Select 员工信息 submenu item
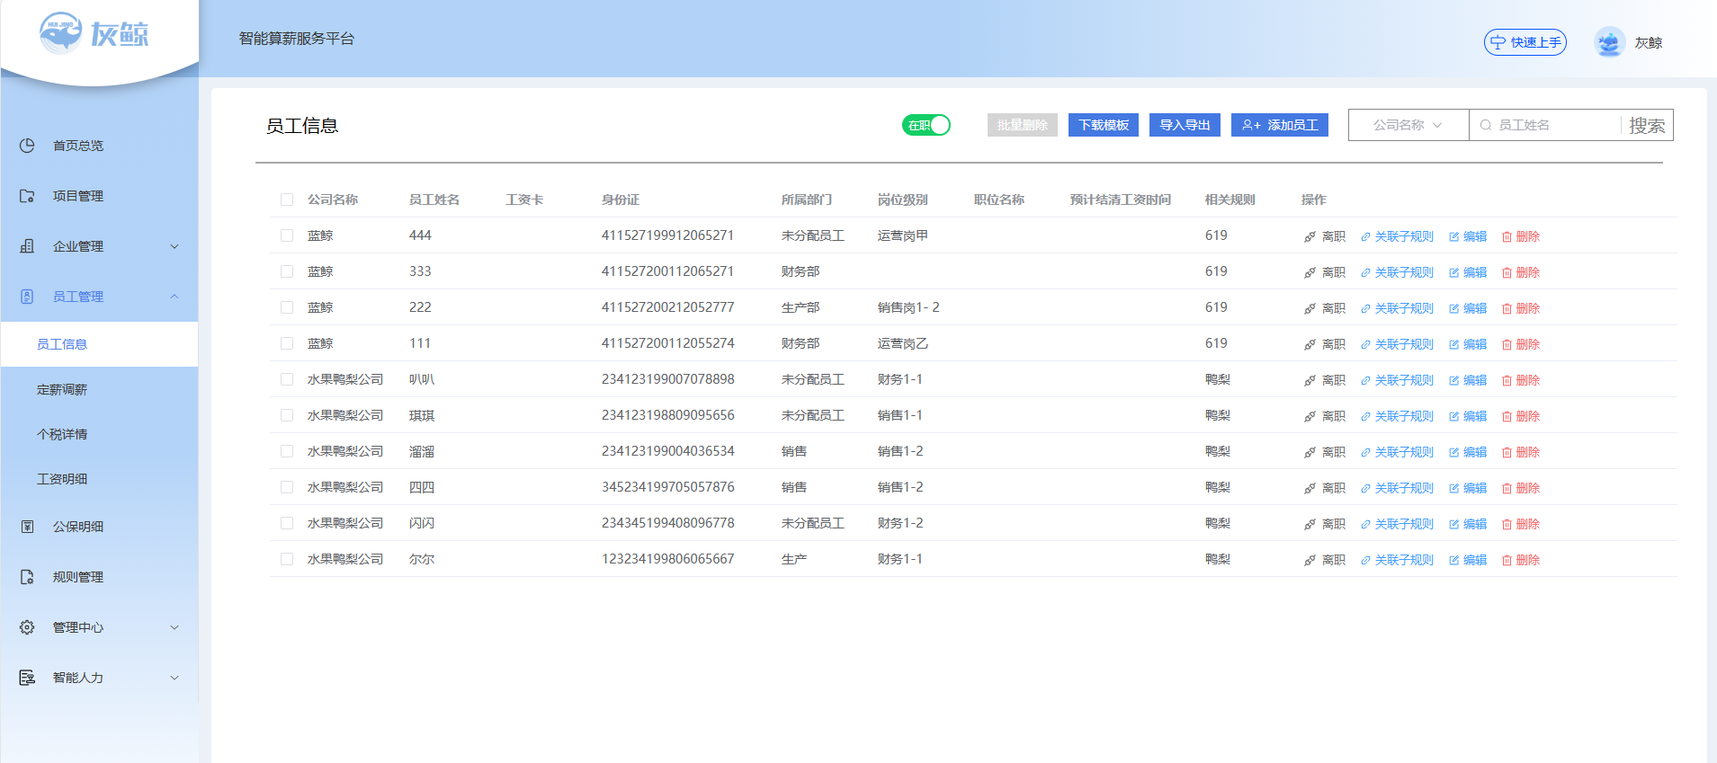 coord(99,344)
